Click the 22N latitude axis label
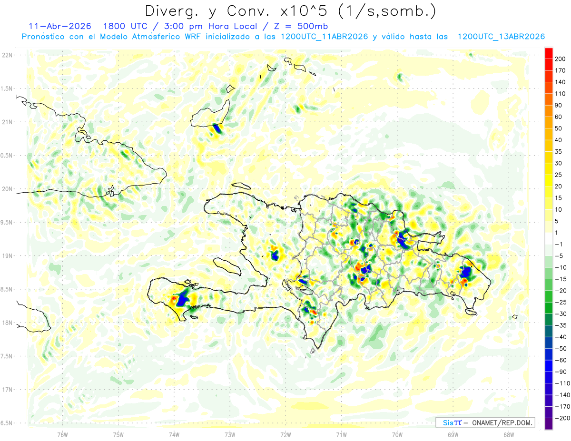The width and height of the screenshot is (571, 441). pyautogui.click(x=7, y=55)
